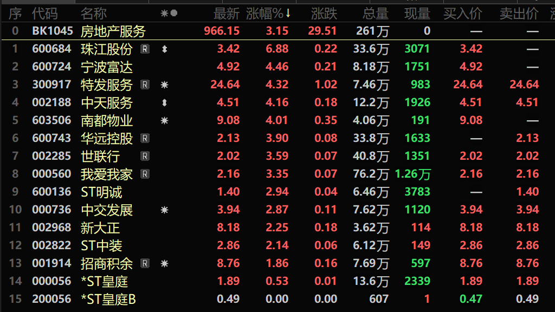The width and height of the screenshot is (555, 312).
Task: Click the star-dot icon in the column header
Action: [x=169, y=14]
